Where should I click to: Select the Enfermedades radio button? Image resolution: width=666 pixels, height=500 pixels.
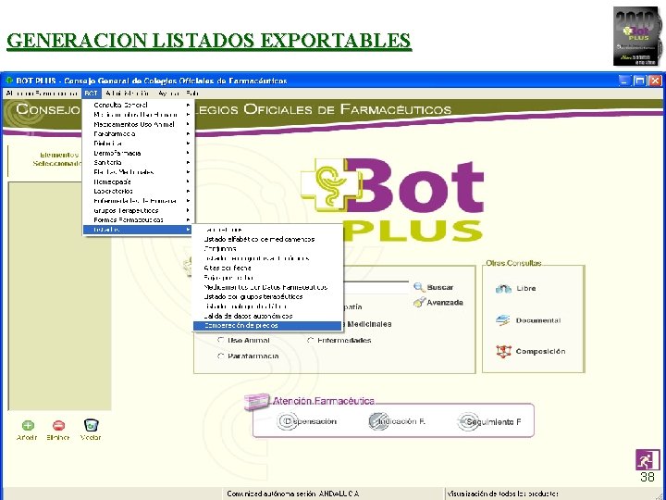[x=311, y=340]
